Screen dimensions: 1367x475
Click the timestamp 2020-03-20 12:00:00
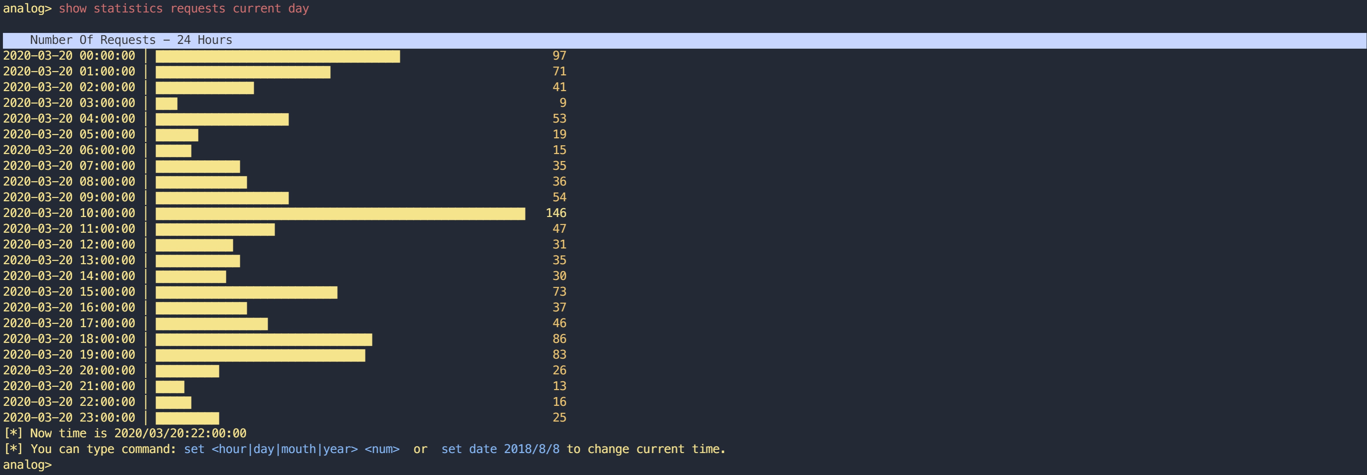tap(69, 245)
